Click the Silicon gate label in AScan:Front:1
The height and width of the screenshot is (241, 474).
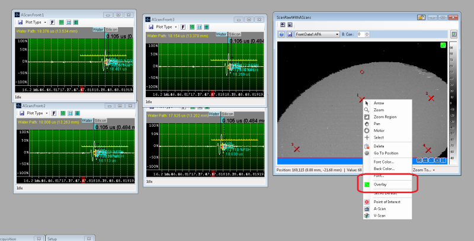click(111, 30)
